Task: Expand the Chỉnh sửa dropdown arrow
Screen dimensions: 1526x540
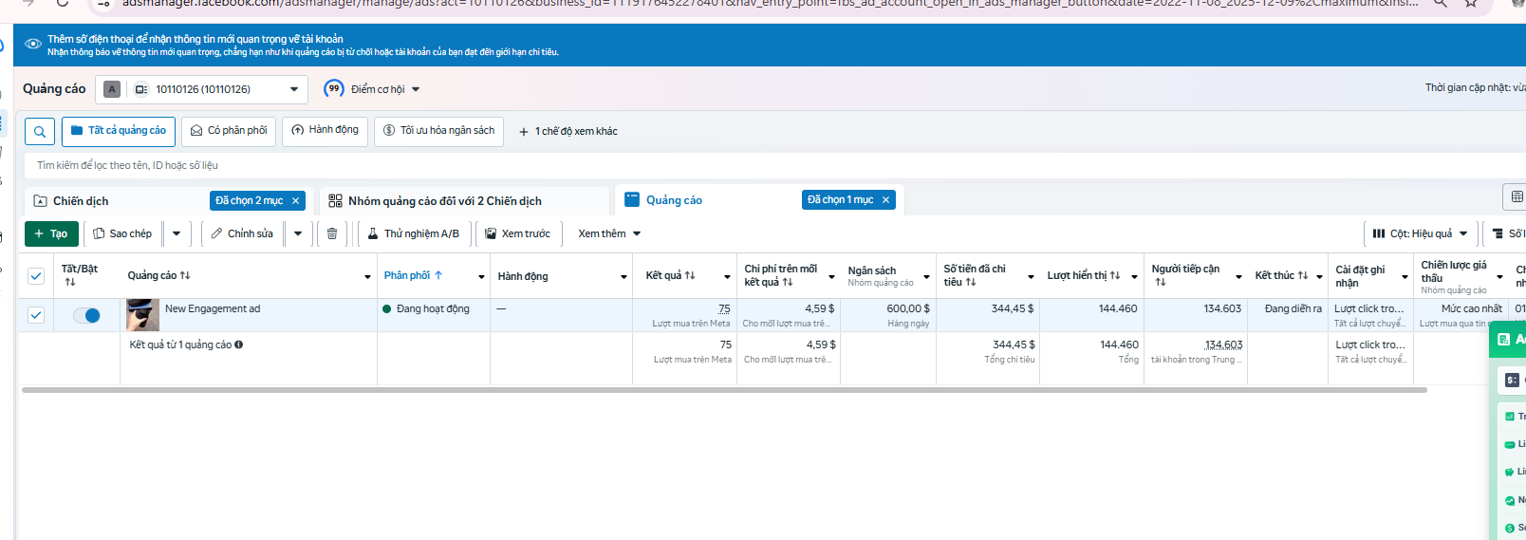Action: pyautogui.click(x=298, y=233)
